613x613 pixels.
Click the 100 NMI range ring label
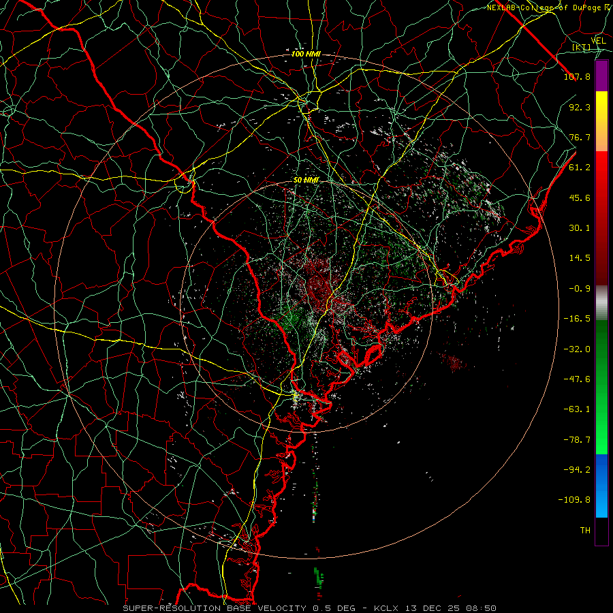(x=306, y=54)
